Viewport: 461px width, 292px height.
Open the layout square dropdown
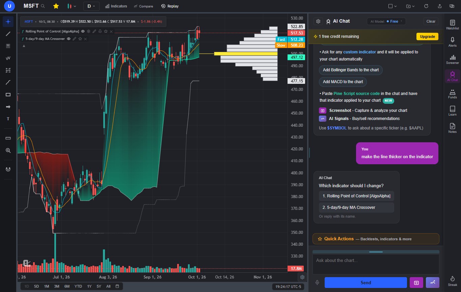[x=392, y=6]
